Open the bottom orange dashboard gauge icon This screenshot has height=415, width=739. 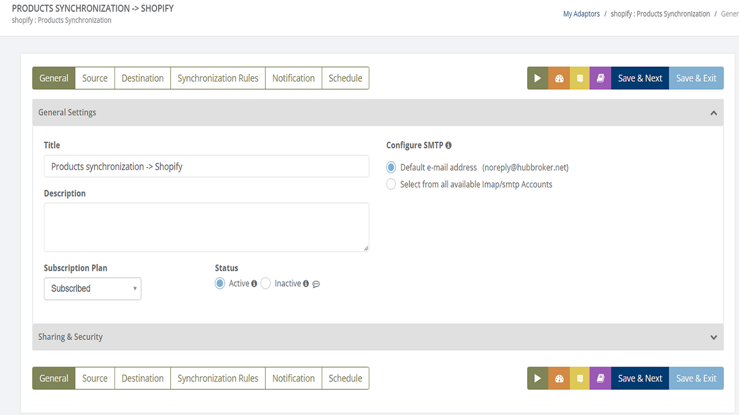point(559,379)
